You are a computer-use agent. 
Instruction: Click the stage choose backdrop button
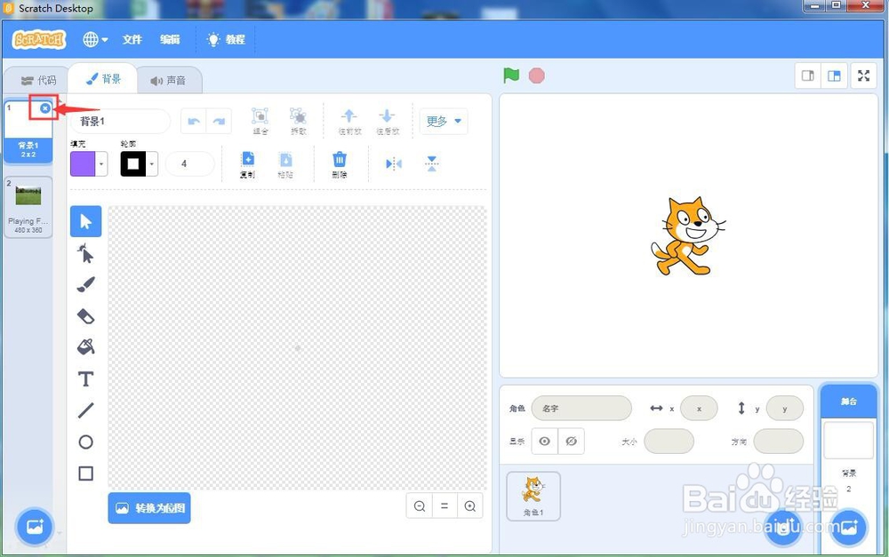[849, 528]
